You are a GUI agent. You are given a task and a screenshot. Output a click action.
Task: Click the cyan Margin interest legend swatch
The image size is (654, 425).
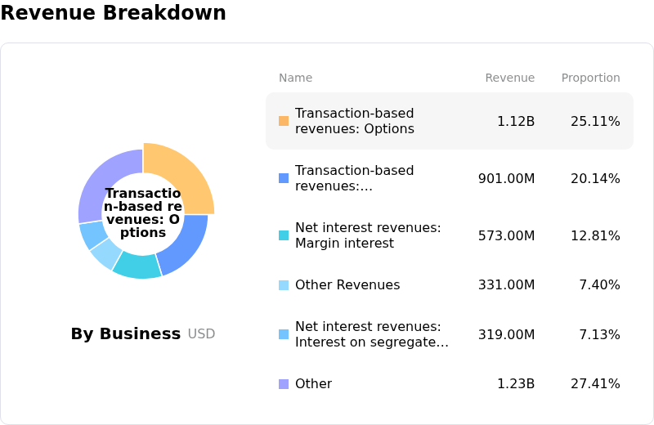click(x=284, y=235)
